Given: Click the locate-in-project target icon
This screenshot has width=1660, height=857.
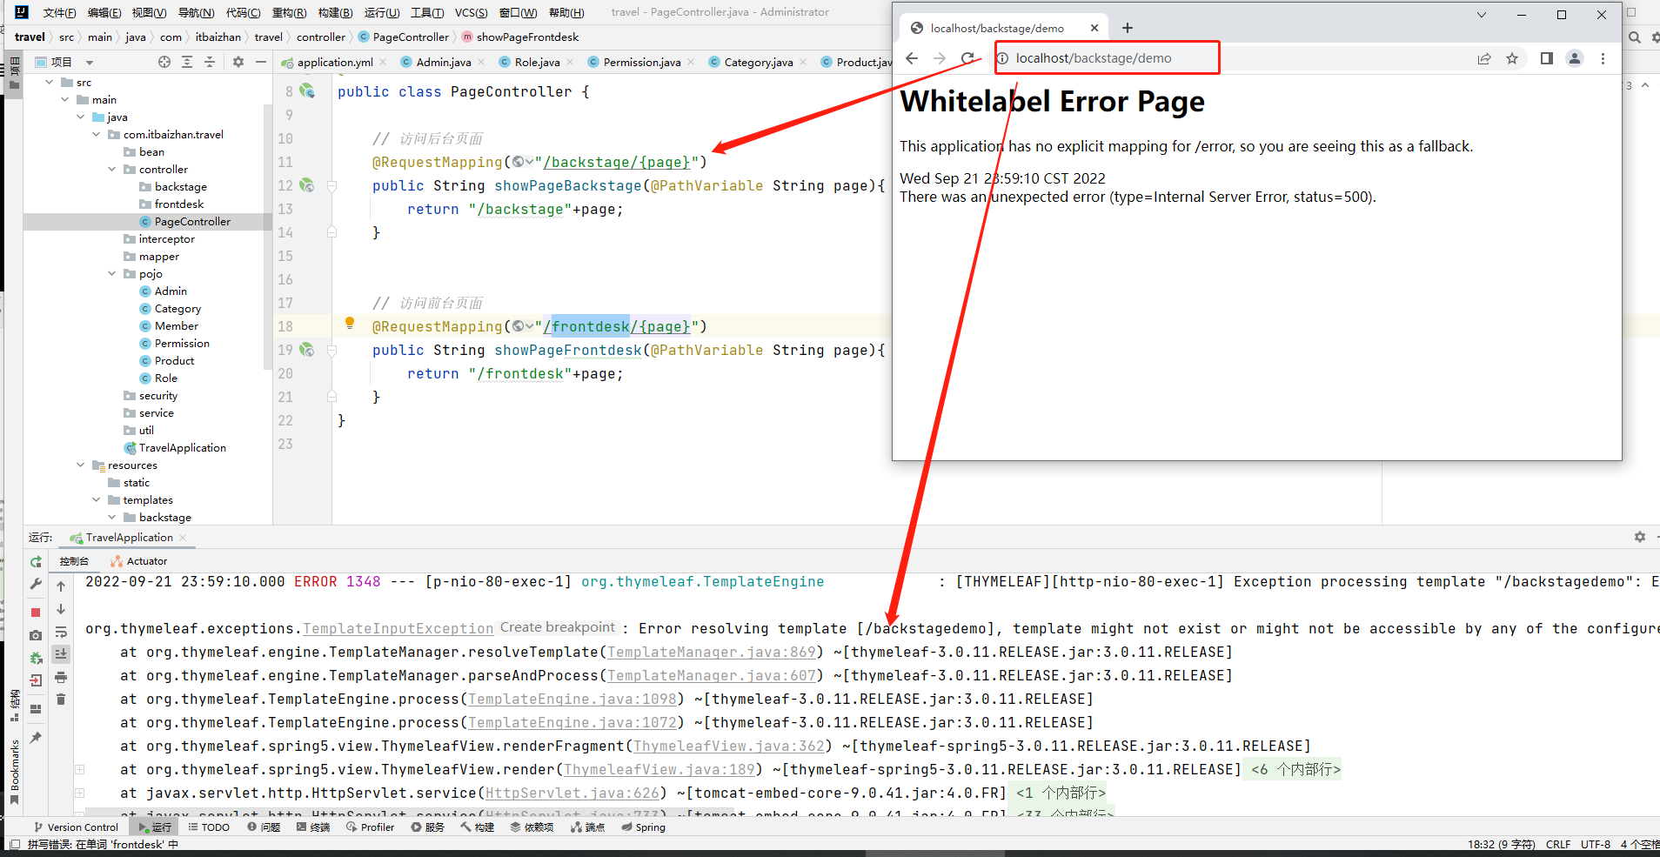Looking at the screenshot, I should click(x=164, y=62).
